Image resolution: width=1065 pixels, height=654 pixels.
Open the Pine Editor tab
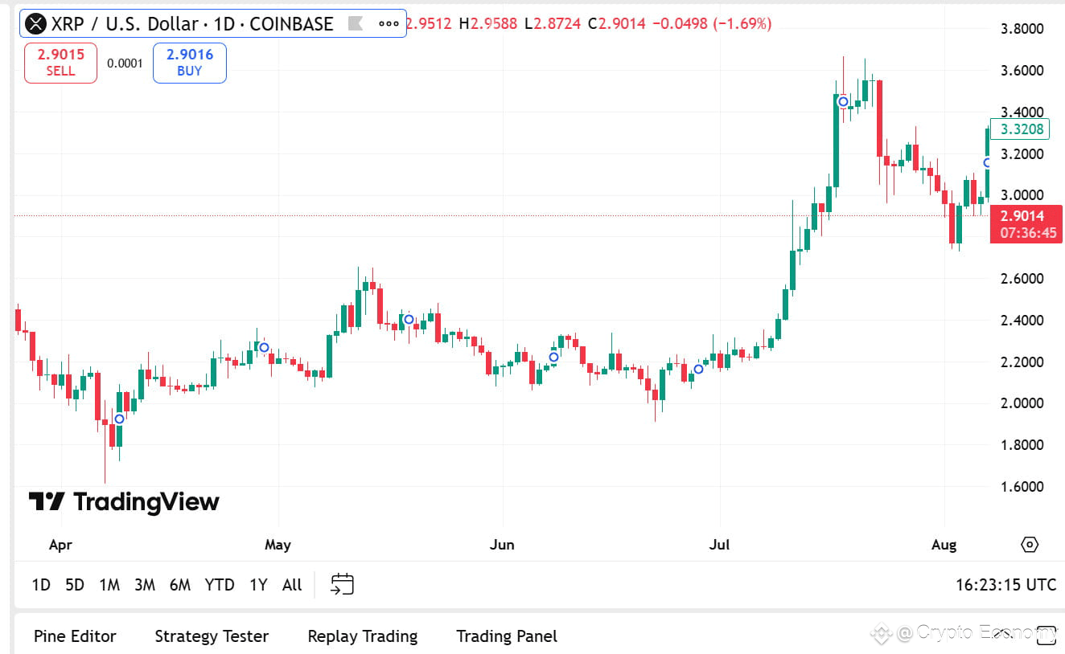click(x=75, y=636)
